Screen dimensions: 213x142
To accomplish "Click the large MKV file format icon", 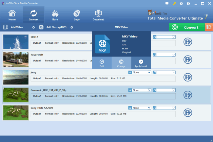I will (102, 44).
